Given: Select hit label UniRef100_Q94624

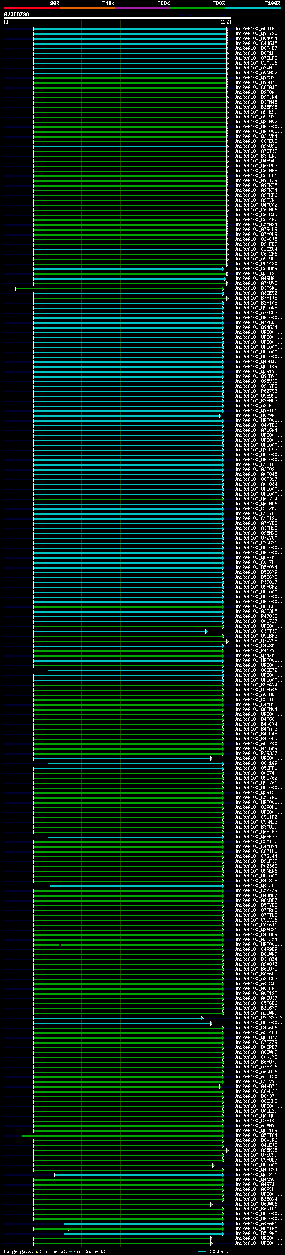Looking at the screenshot, I should (256, 328).
